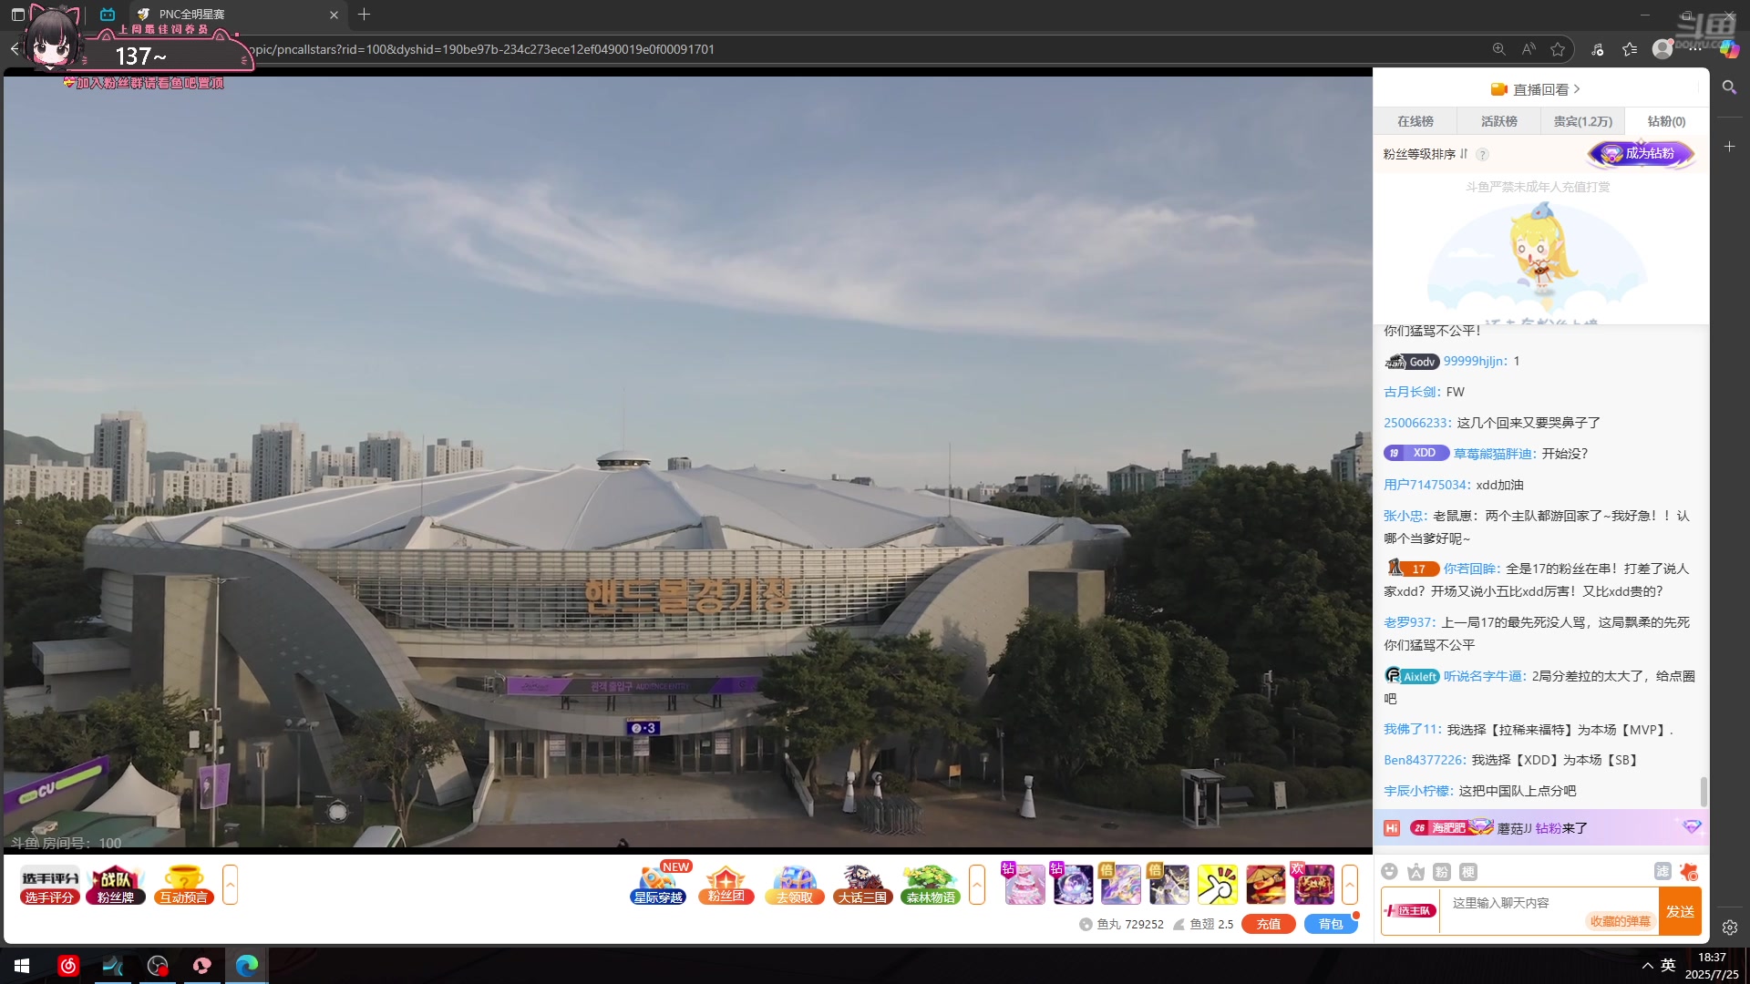Click the browser zoom magnifier icon

[1498, 49]
